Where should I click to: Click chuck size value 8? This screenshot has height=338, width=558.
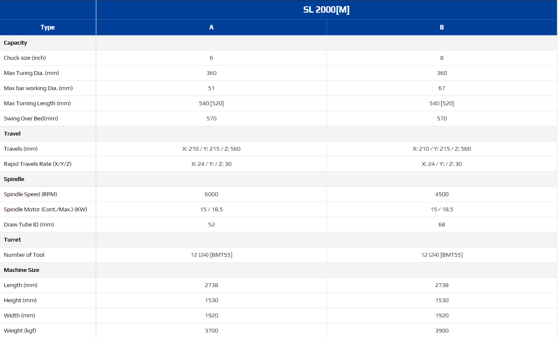(442, 58)
